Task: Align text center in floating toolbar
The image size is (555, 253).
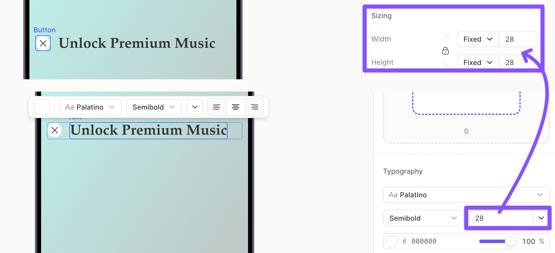Action: 236,107
